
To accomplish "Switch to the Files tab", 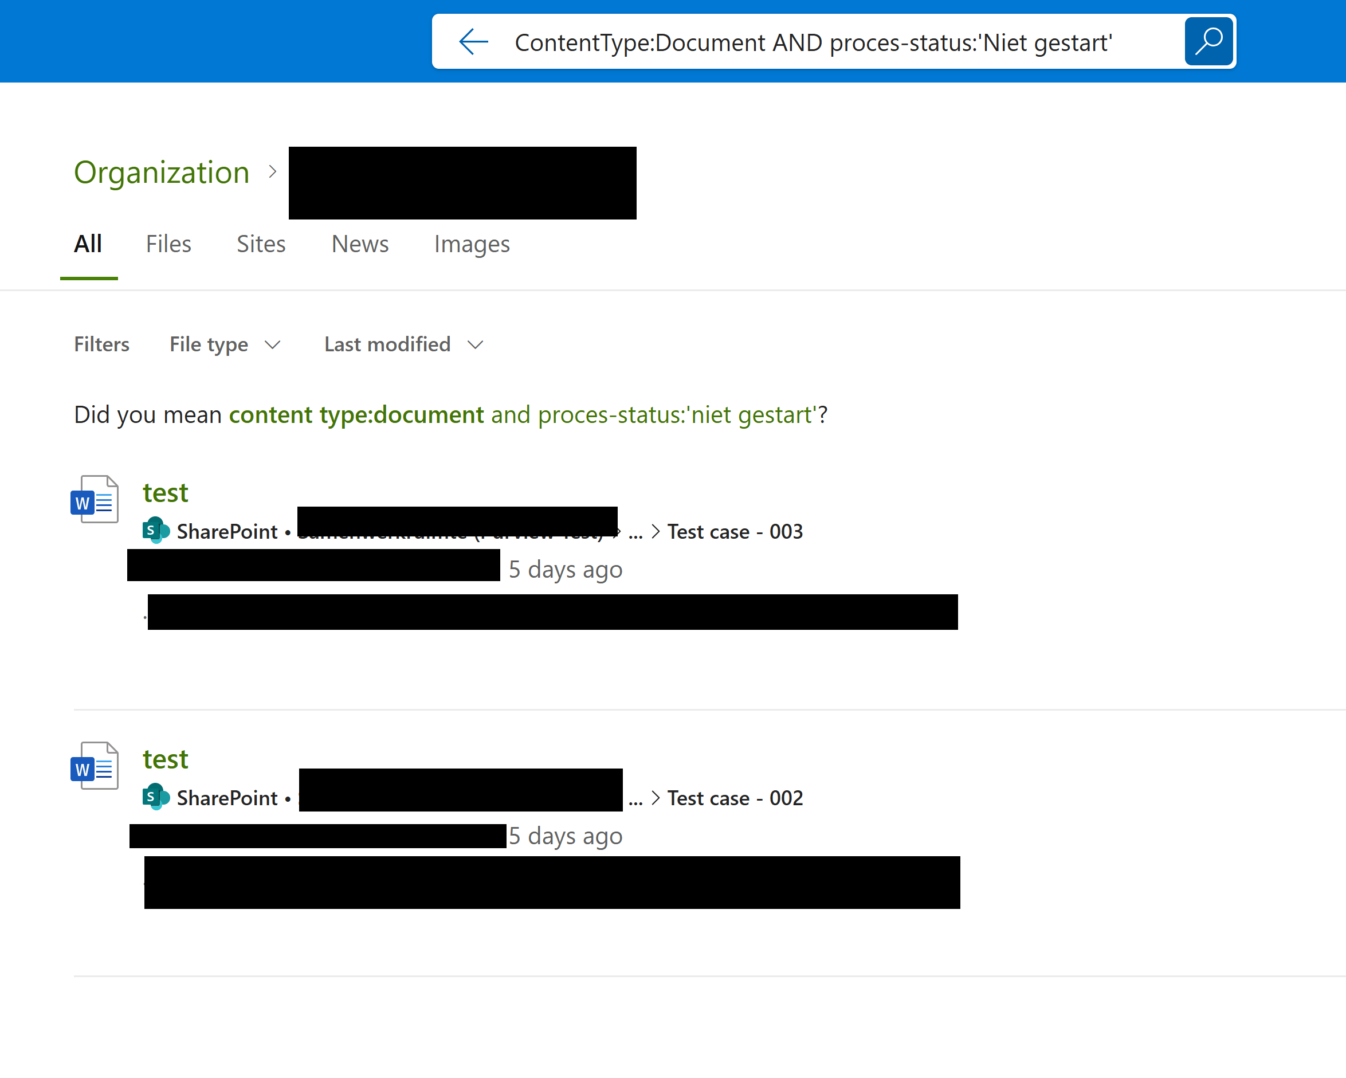I will 168,244.
